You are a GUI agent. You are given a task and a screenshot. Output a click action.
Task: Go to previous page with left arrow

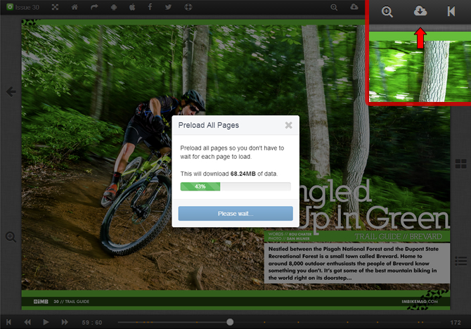11,91
